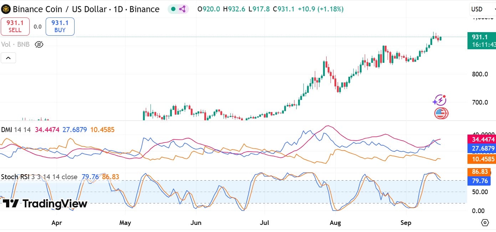
Task: Click the blue 79.76 Stoch RSI tag
Action: click(480, 181)
